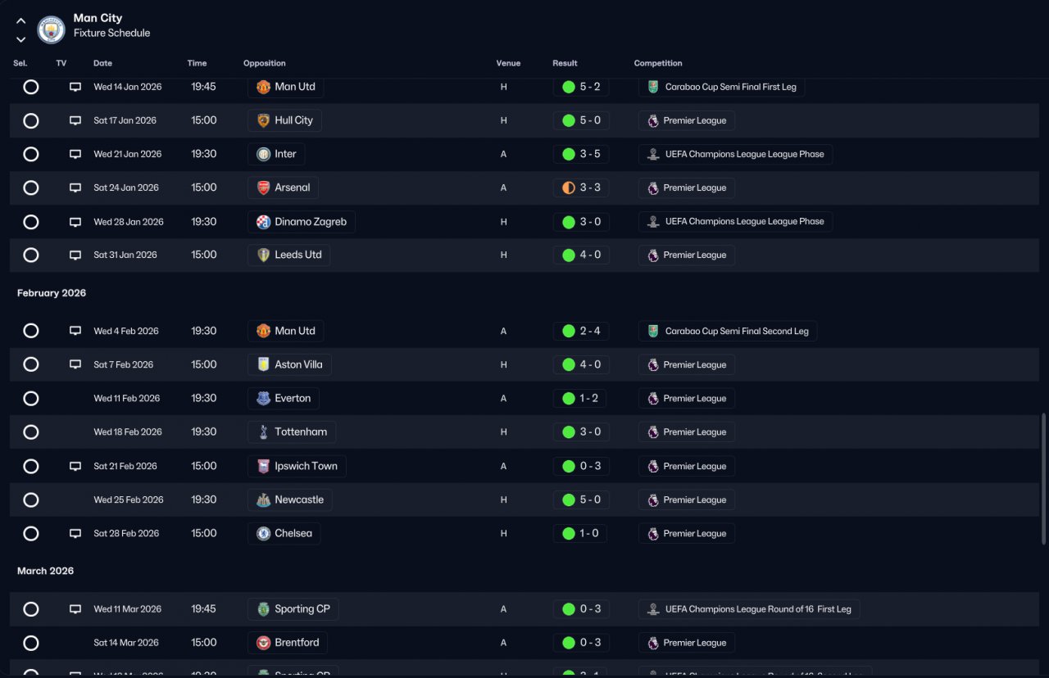
Task: Sort fixtures by the Date column header
Action: (102, 63)
